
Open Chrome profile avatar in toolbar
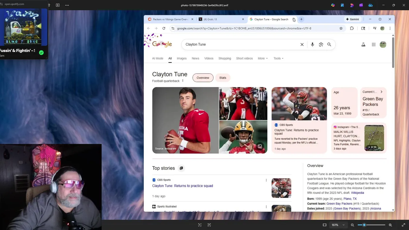382,28
